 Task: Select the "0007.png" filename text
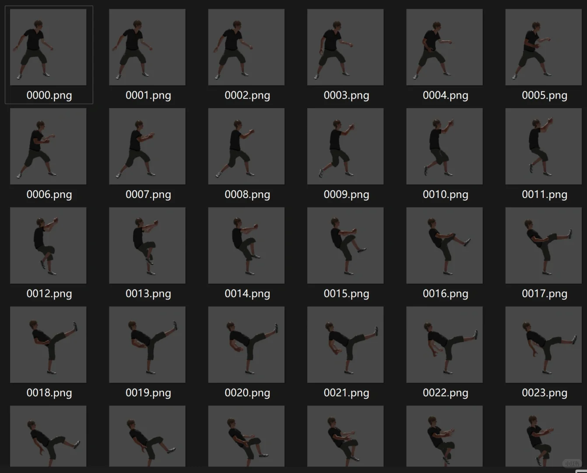click(x=148, y=194)
